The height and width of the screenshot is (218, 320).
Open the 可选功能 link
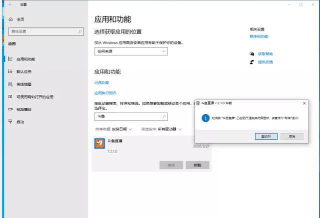coord(101,83)
